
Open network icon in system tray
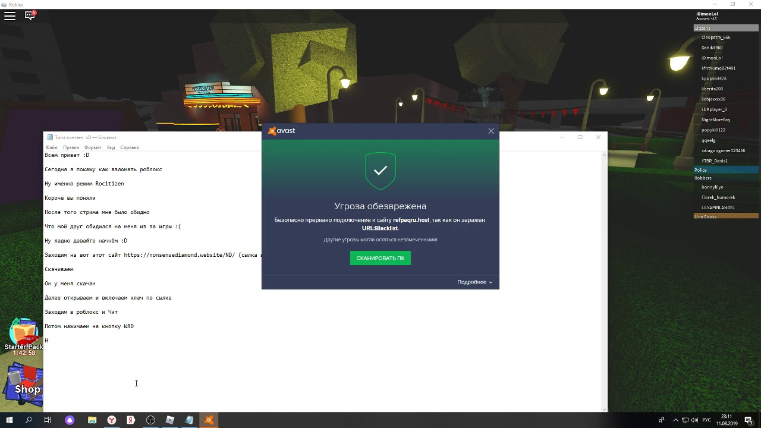click(685, 420)
